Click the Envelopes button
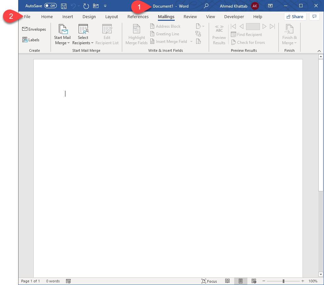The height and width of the screenshot is (285, 324). (x=34, y=29)
